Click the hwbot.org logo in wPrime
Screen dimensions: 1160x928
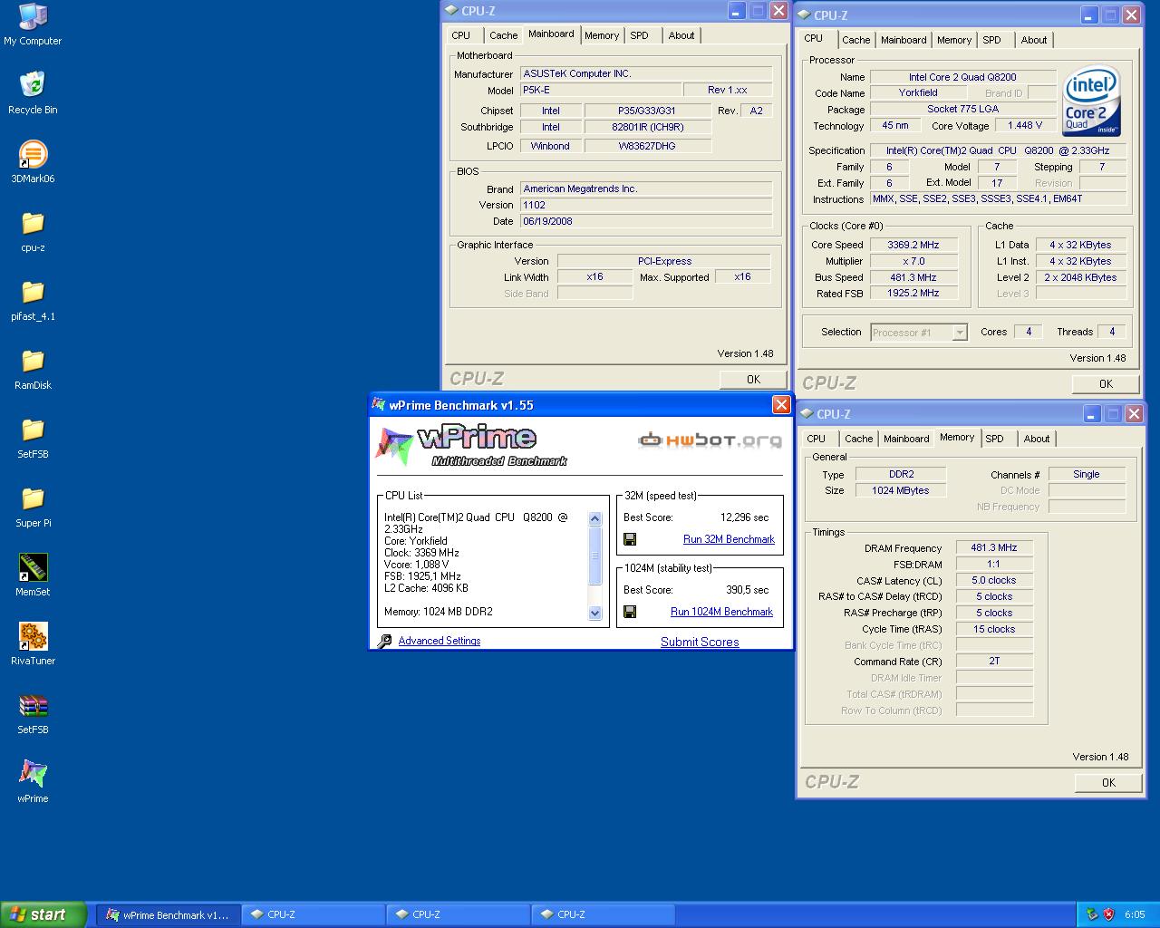pos(710,440)
